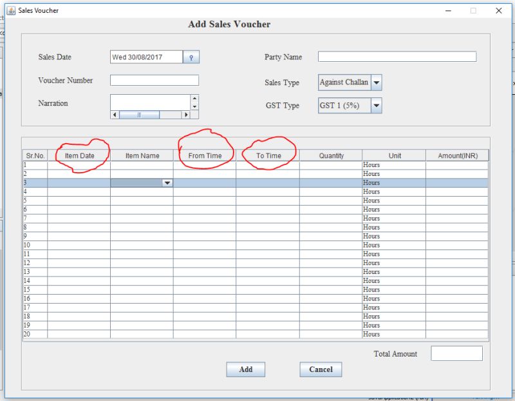Select serial number cell 20
515x401 pixels.
[35, 334]
